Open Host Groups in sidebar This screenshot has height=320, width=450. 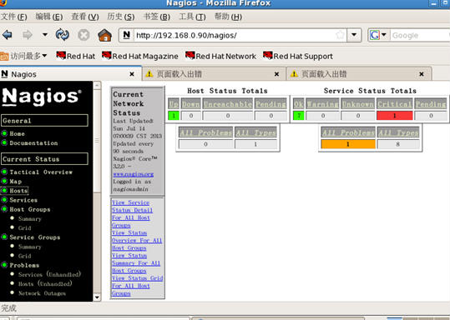point(30,209)
